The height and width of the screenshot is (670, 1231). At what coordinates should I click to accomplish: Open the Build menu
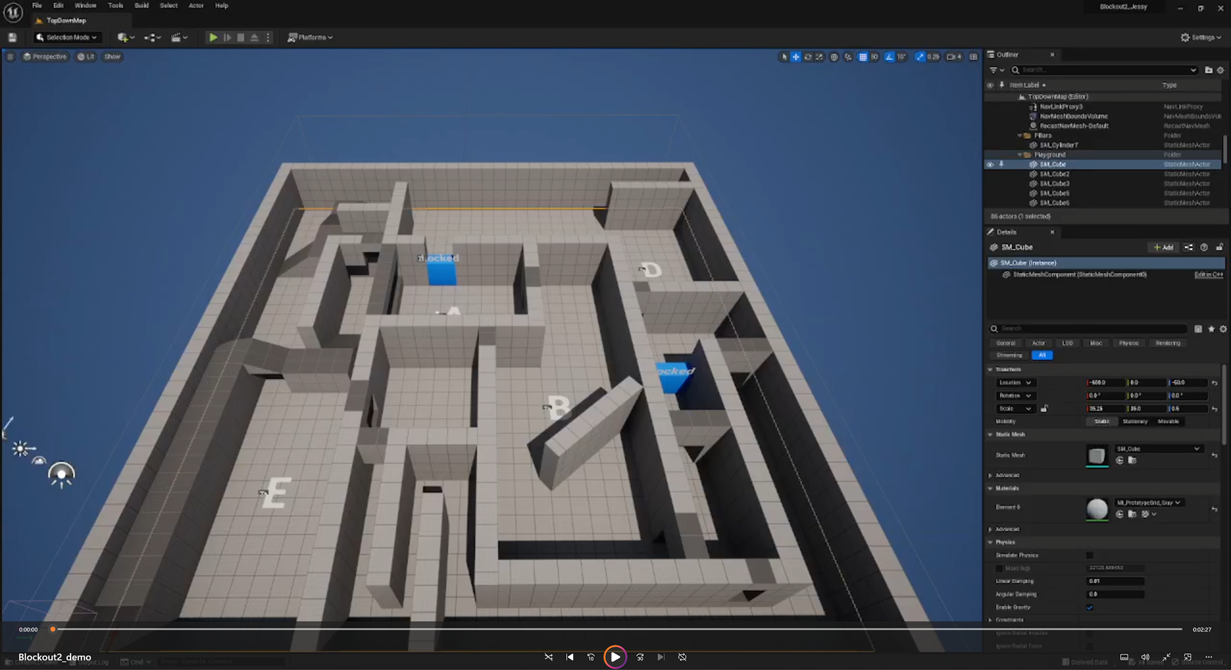coord(142,5)
